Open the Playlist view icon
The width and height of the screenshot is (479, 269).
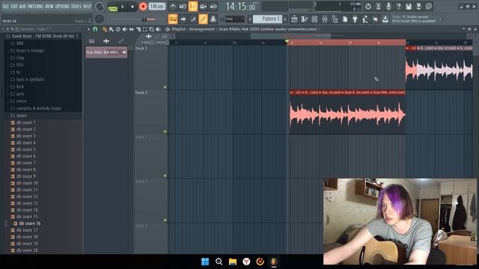pos(294,19)
